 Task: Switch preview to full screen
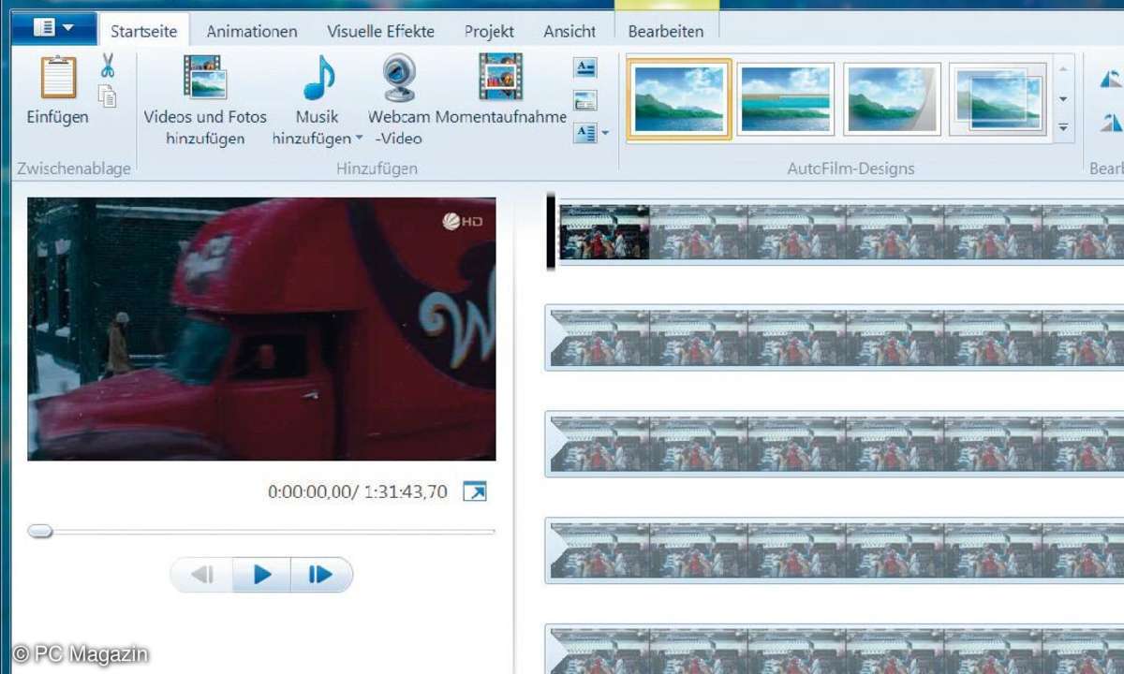point(475,491)
